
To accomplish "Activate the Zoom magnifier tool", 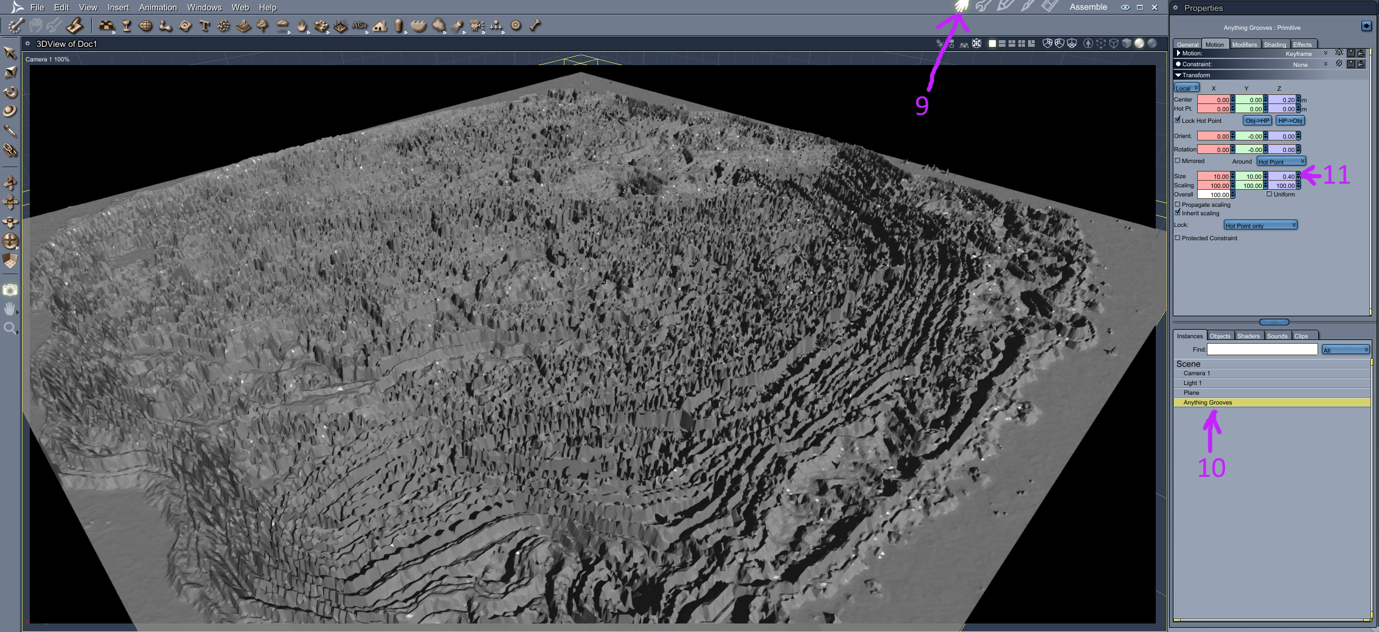I will (x=10, y=328).
